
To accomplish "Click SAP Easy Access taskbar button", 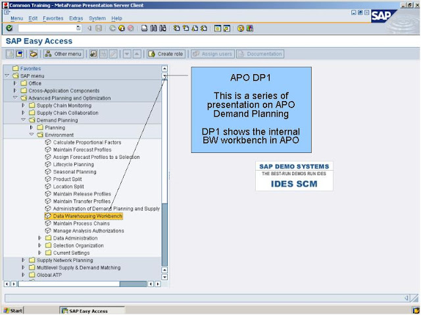I will (92, 310).
